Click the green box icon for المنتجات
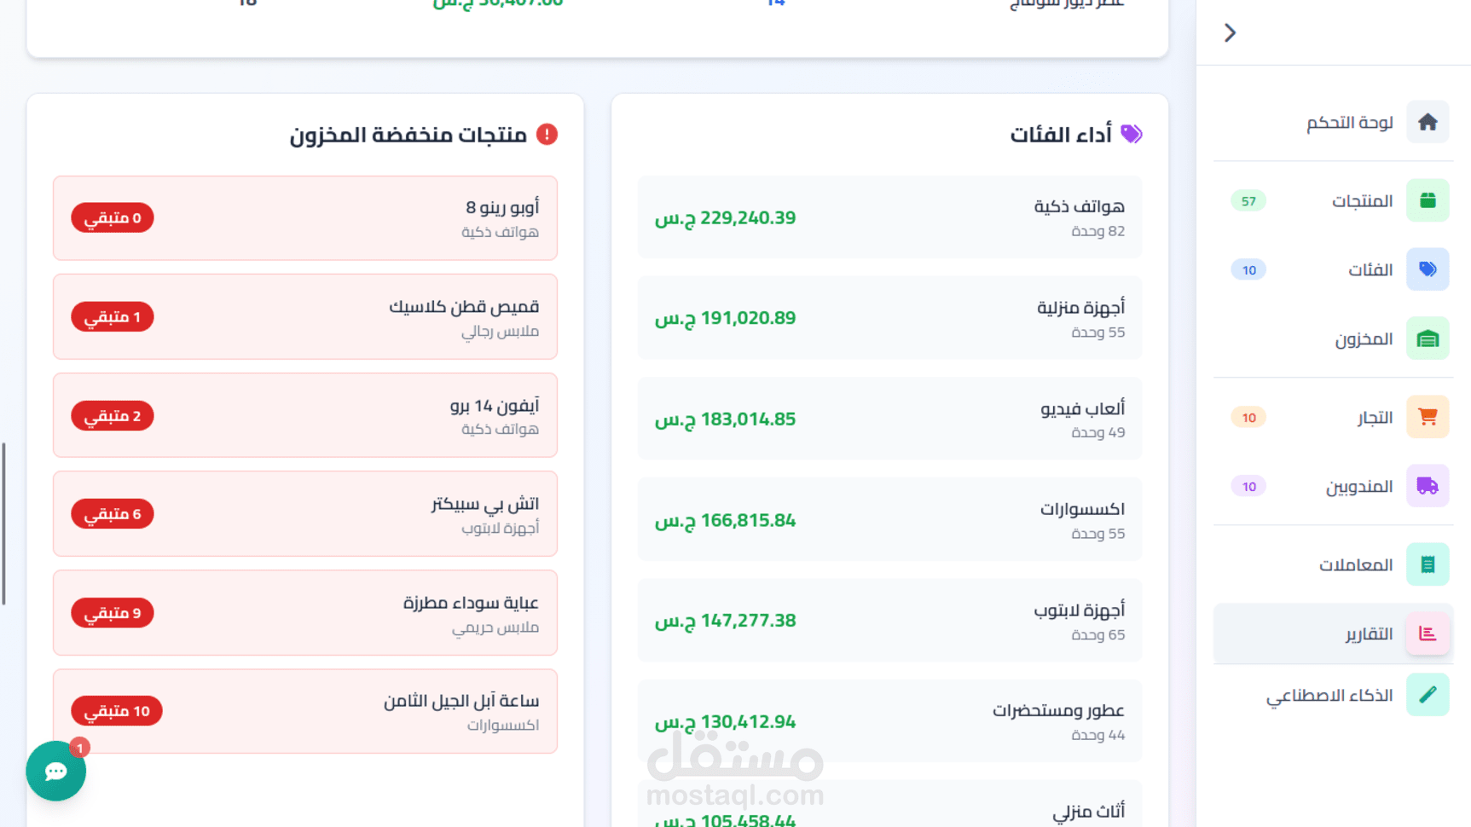 (x=1428, y=201)
